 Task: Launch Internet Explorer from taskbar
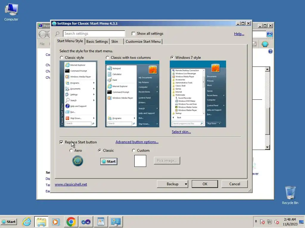click(x=27, y=221)
